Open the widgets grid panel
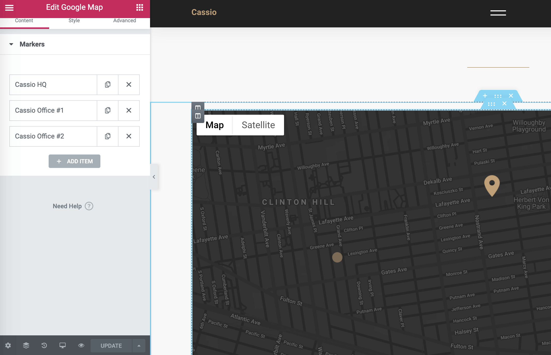Screen dimensions: 551x355 [x=140, y=7]
